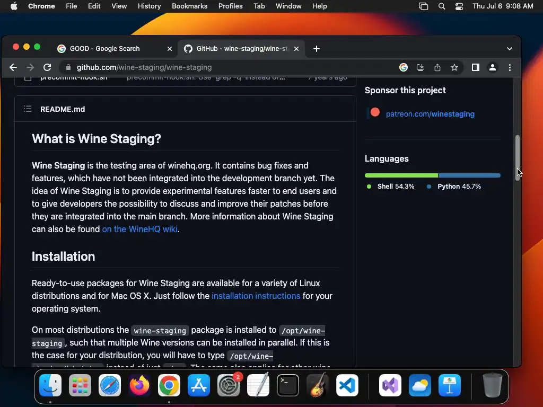543x407 pixels.
Task: Open the View menu
Action: [x=119, y=6]
